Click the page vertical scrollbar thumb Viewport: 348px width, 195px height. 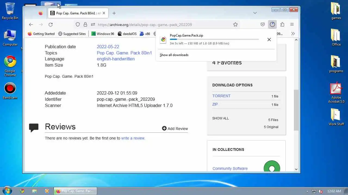(x=296, y=110)
